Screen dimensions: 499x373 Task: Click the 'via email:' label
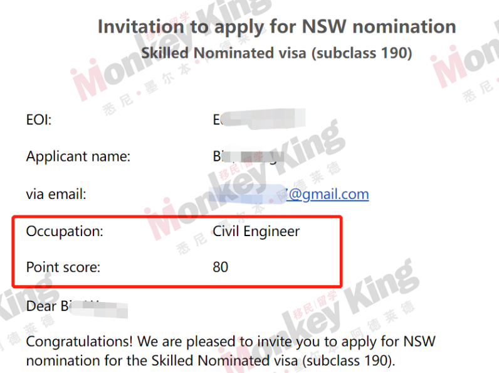[x=56, y=194]
